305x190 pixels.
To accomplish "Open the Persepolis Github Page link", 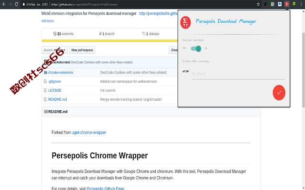I will (105, 188).
